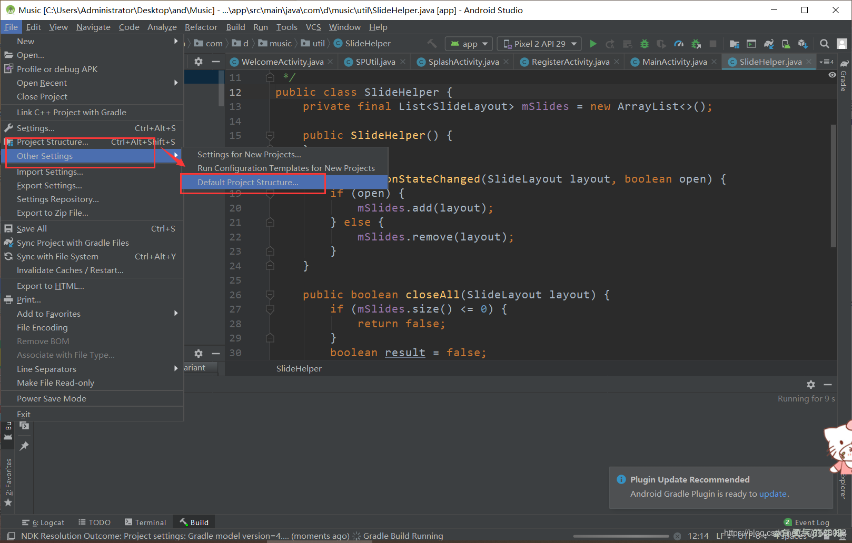Open the Logcat tool window
The image size is (852, 543).
tap(43, 522)
